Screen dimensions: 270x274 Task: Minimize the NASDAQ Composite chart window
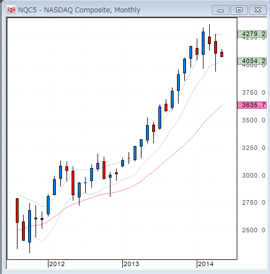click(220, 10)
